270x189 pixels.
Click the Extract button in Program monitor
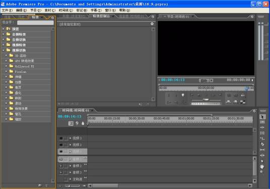236,96
